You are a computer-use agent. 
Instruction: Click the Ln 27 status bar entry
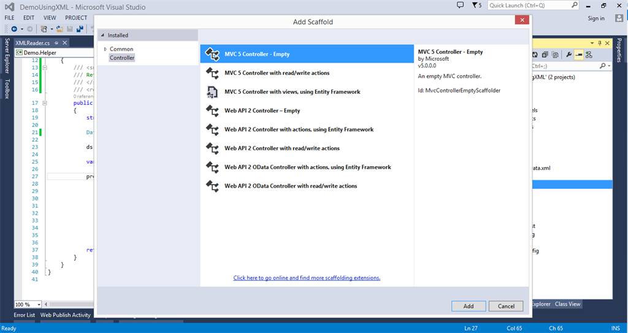tap(471, 328)
